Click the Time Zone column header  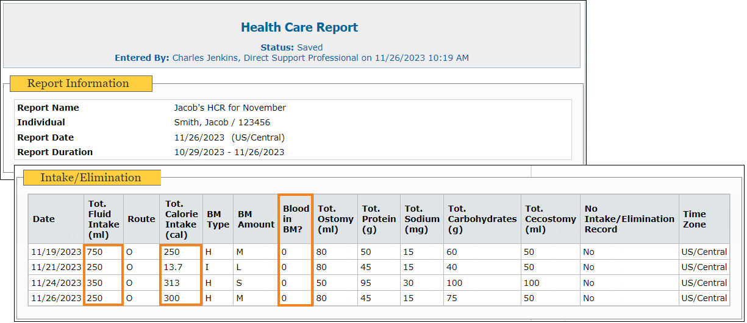click(x=704, y=219)
